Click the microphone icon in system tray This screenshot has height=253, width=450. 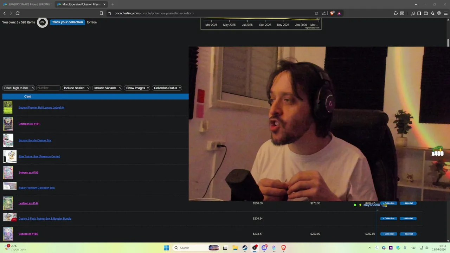click(405, 248)
